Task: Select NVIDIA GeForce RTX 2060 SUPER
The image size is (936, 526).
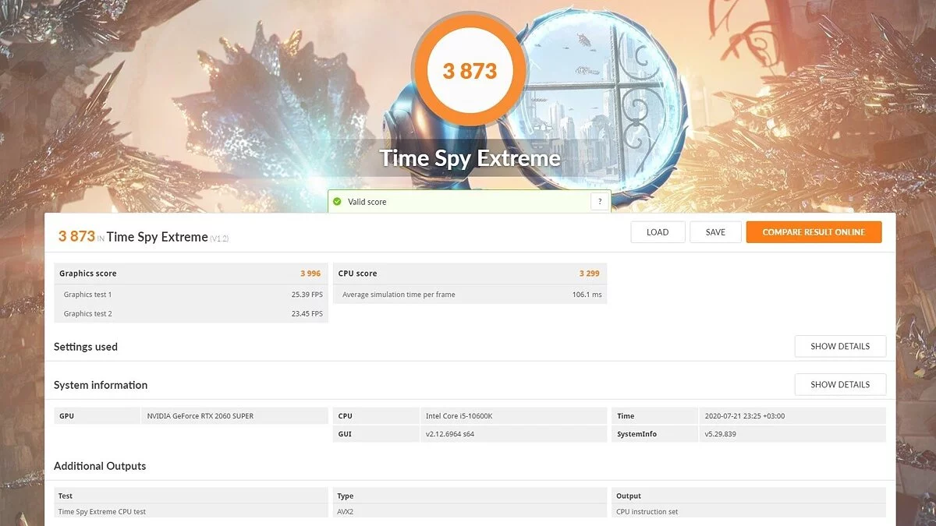Action: [200, 416]
